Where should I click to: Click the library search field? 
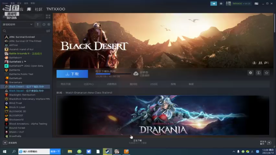click(x=24, y=31)
